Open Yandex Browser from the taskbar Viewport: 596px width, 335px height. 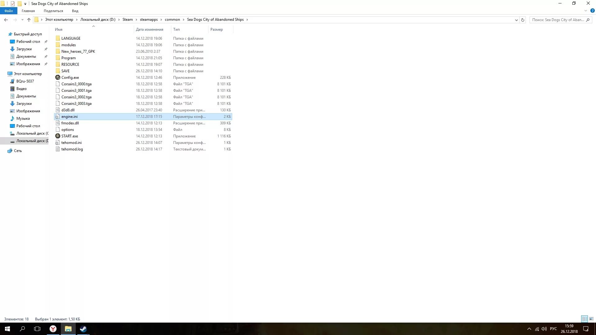pyautogui.click(x=53, y=329)
